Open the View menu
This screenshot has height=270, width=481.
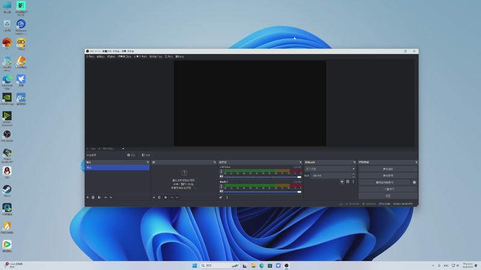[x=111, y=56]
